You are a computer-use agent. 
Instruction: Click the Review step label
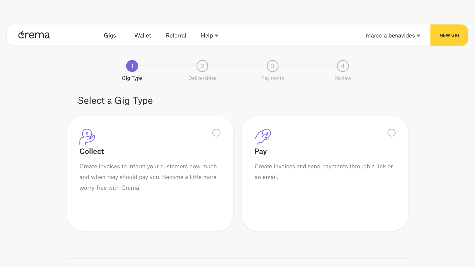(343, 78)
